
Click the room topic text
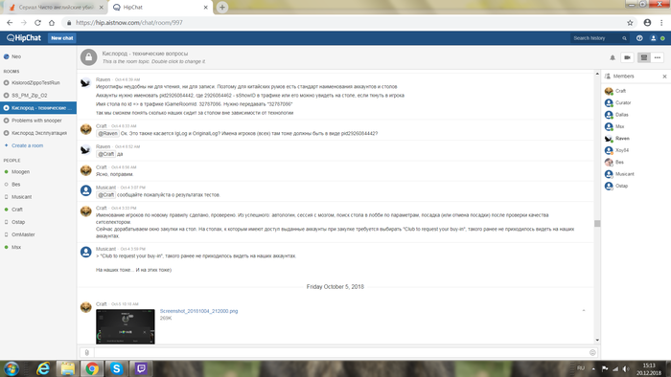click(x=153, y=62)
